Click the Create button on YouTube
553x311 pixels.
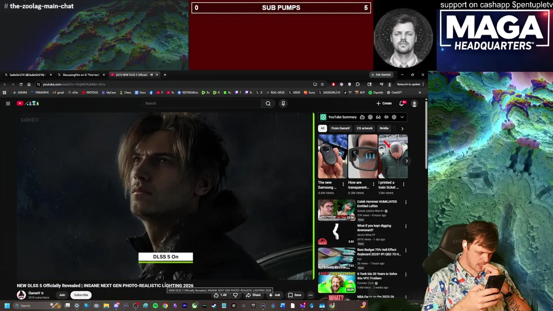[x=384, y=103]
